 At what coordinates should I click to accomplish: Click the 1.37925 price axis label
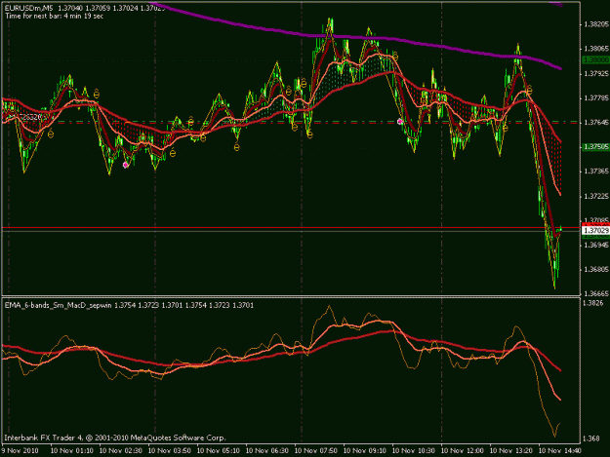pyautogui.click(x=596, y=73)
